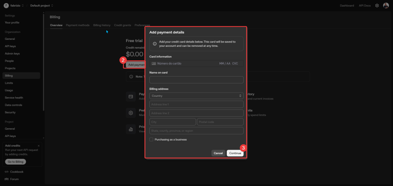Click the Forum people icon
The image size is (393, 186).
coord(7,179)
